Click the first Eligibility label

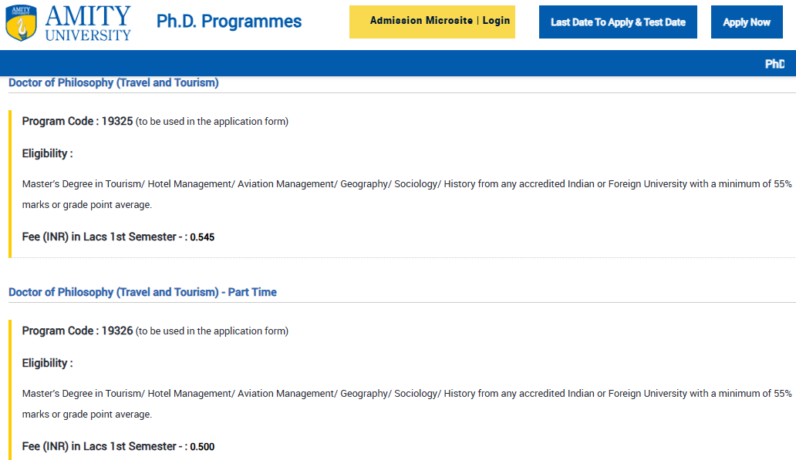[x=47, y=153]
